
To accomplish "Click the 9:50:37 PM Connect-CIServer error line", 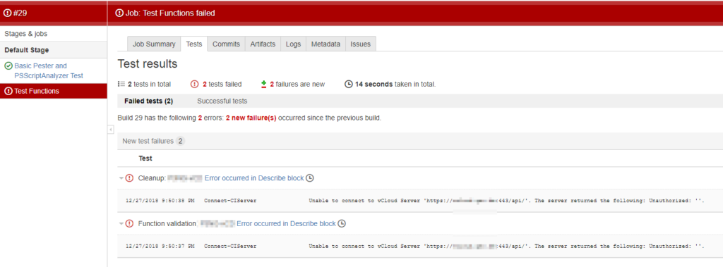I will (415, 247).
